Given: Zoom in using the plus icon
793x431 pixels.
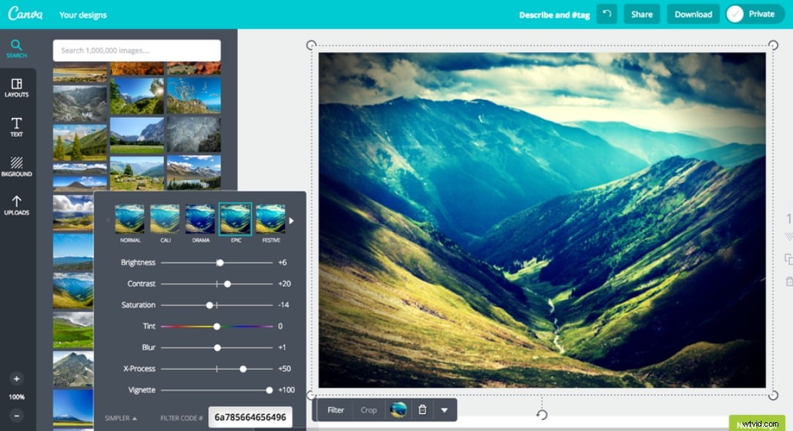Looking at the screenshot, I should (16, 378).
